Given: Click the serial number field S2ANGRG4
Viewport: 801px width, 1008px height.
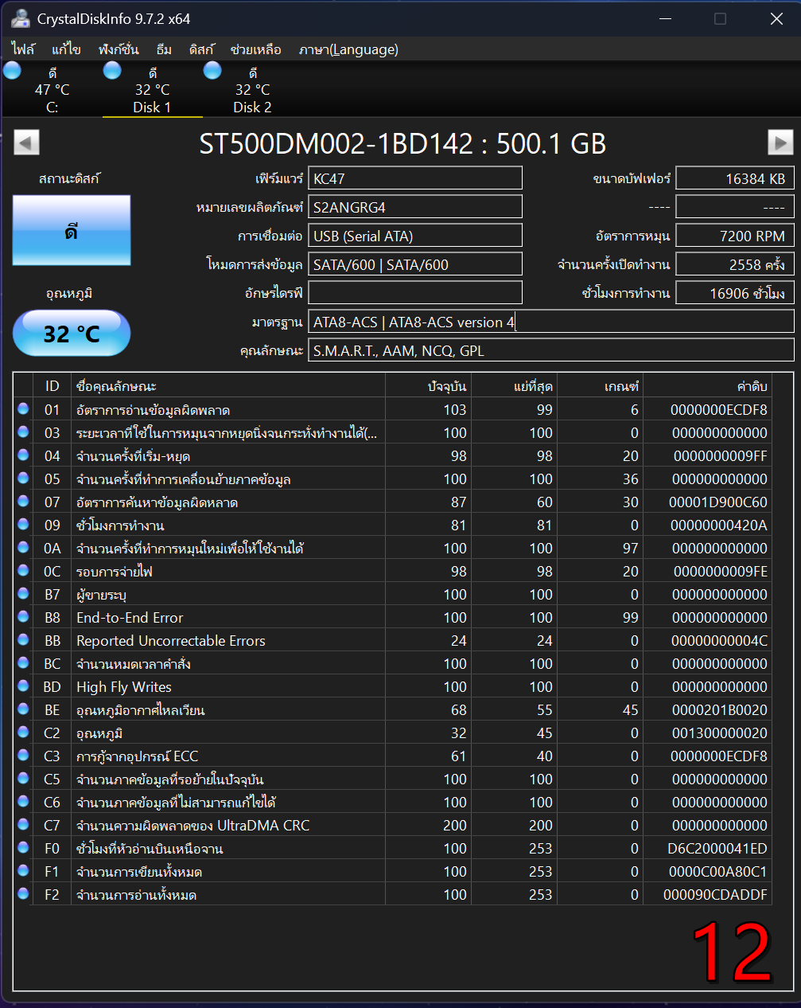Looking at the screenshot, I should (x=414, y=207).
